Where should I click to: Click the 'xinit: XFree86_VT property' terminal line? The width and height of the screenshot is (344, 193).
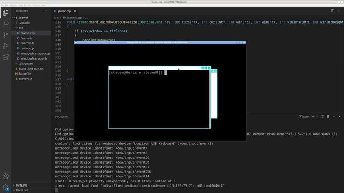point(115,181)
